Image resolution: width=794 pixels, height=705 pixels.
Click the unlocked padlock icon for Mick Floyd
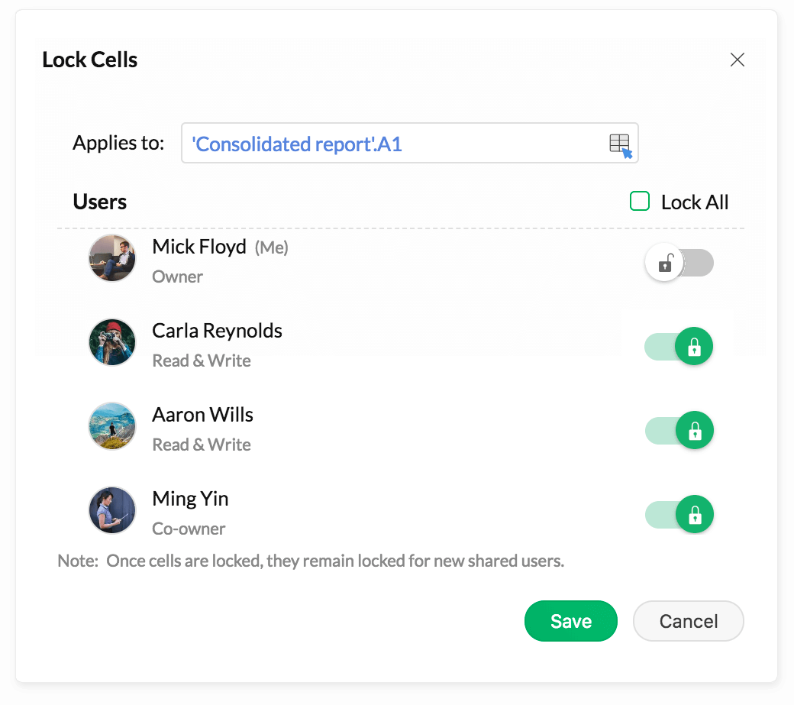[x=663, y=263]
